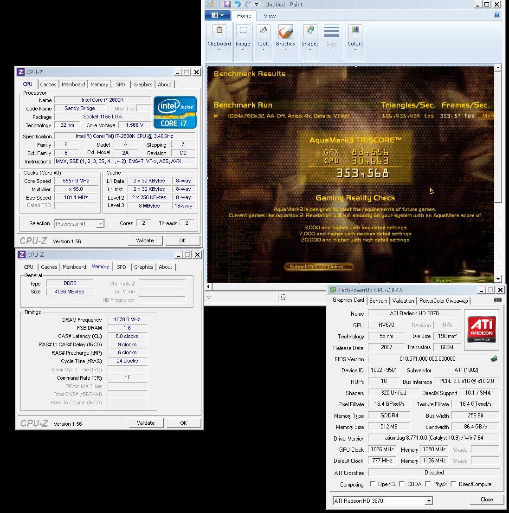This screenshot has height=513, width=509.
Task: Toggle the OpenCL checkbox in GPU-Z
Action: (372, 484)
